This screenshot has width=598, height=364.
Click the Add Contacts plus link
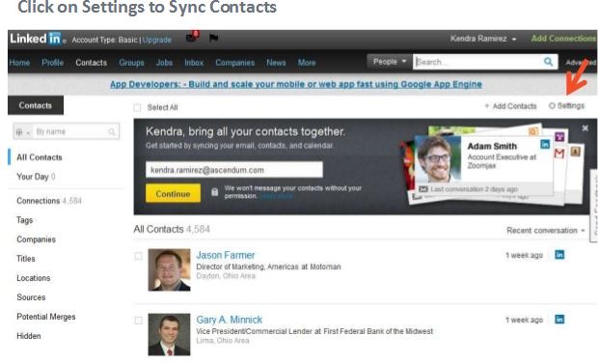point(510,106)
